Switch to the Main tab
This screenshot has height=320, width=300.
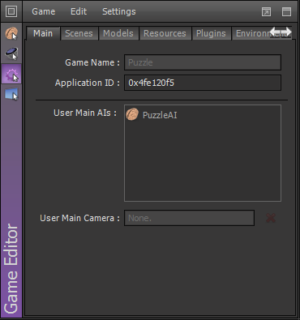[x=43, y=33]
